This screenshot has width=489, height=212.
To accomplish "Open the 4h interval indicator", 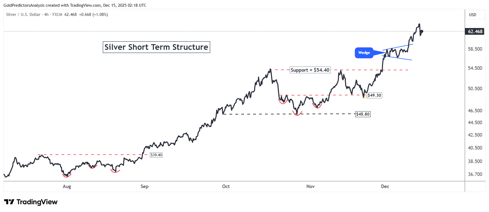I will pos(46,15).
